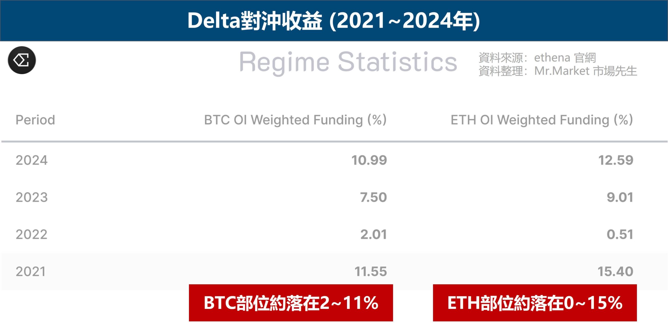Click the BTC funding value 10.99
Image resolution: width=668 pixels, height=323 pixels.
[369, 160]
